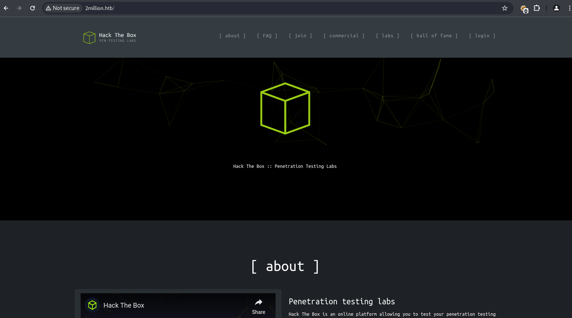Reload the current page
Screen dimensions: 572x318
point(33,8)
